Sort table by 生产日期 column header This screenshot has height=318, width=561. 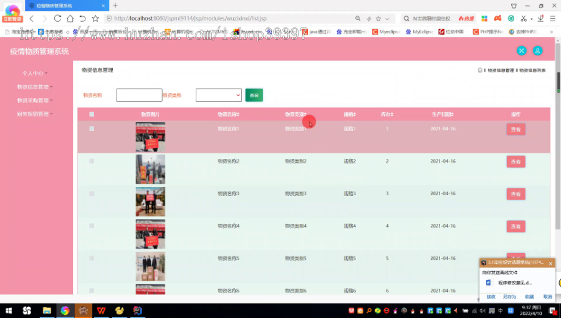(443, 115)
